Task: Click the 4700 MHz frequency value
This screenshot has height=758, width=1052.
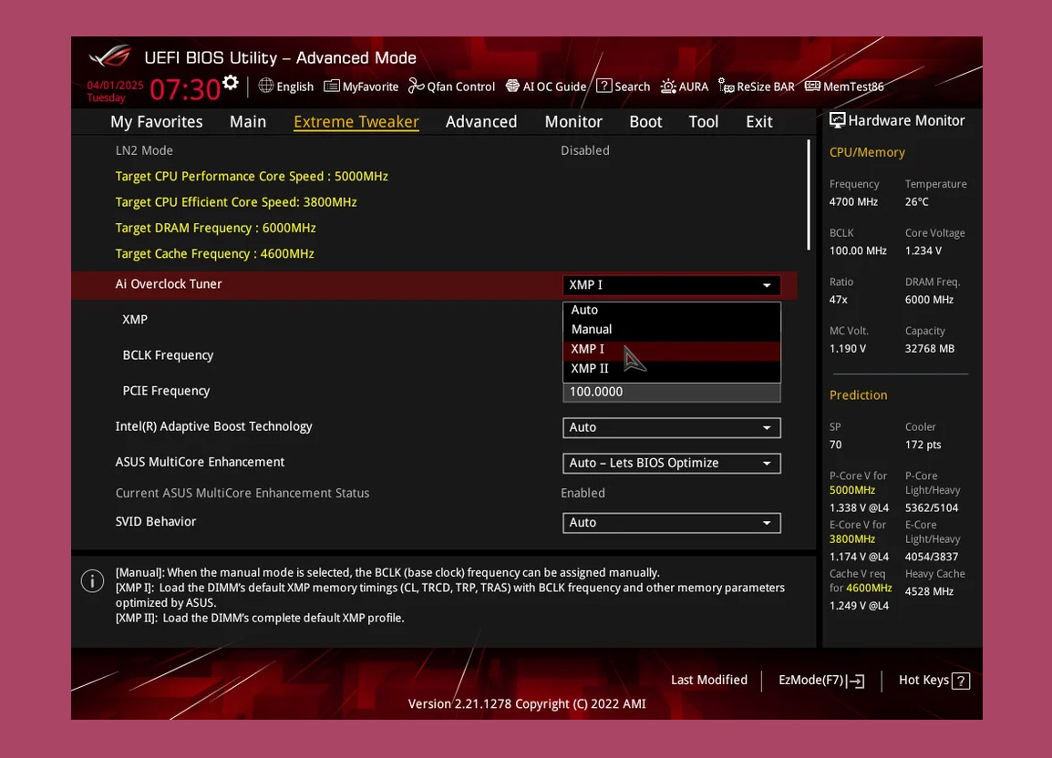Action: point(853,201)
